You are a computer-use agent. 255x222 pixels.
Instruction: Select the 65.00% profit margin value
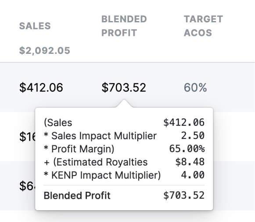click(x=187, y=148)
